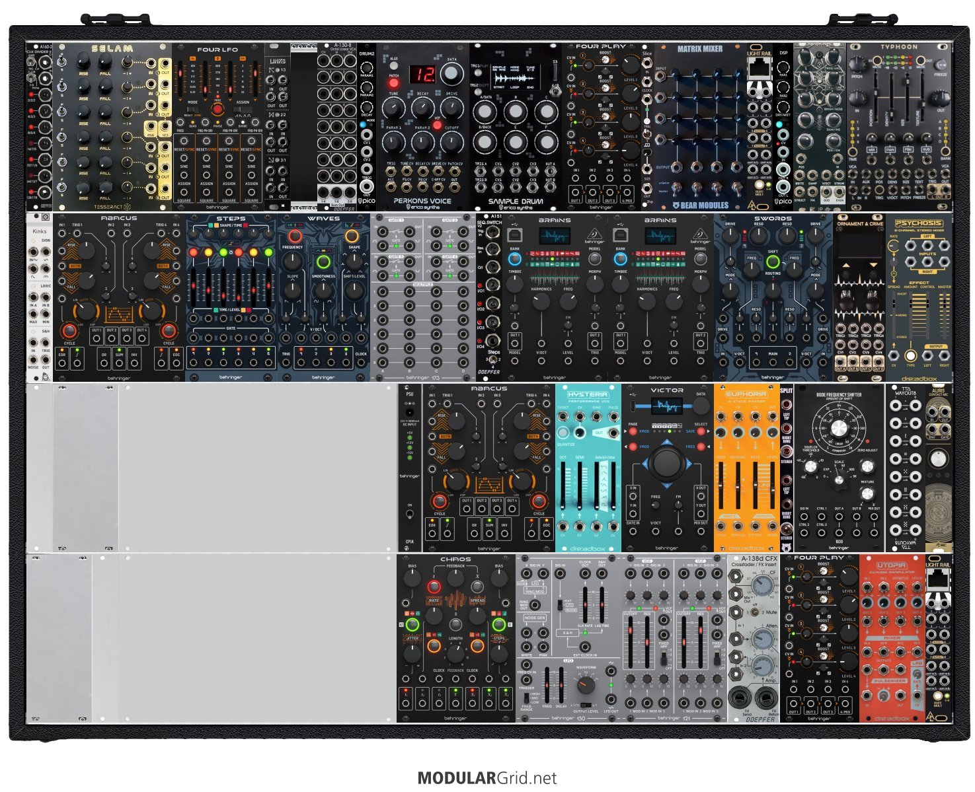975x792 pixels.
Task: Hit the red PATCH button on Perkons Voice
Action: click(x=394, y=83)
